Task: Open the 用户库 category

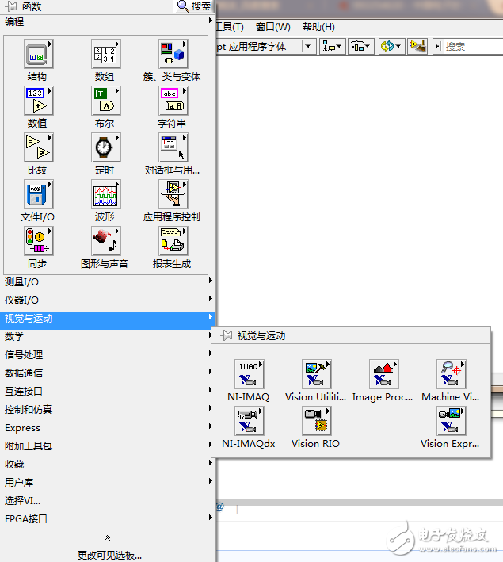Action: 108,483
